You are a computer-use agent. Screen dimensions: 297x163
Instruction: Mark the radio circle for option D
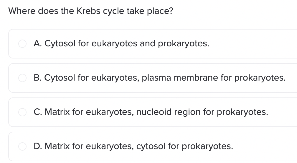[x=22, y=146]
